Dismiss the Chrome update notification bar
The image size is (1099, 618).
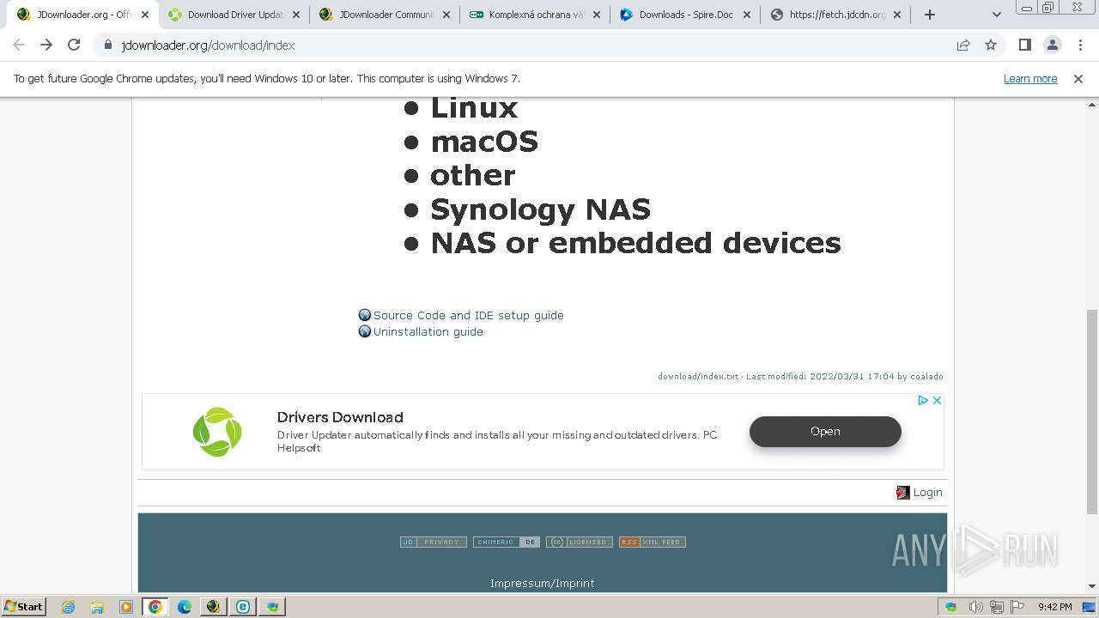(1078, 79)
